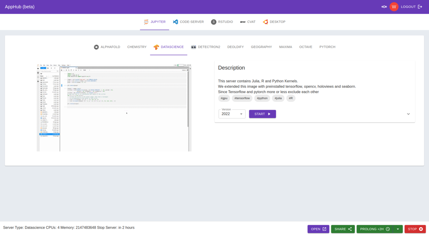Switch to the PyTorch tab

click(x=327, y=47)
